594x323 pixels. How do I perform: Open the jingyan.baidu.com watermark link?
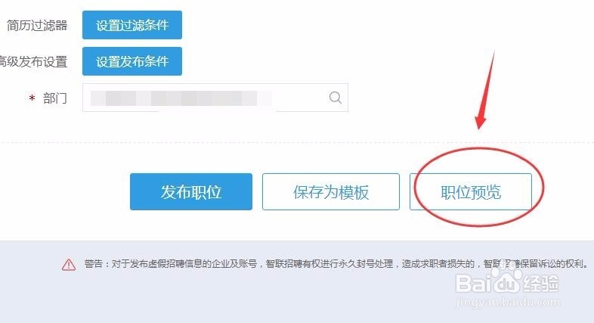click(x=508, y=302)
